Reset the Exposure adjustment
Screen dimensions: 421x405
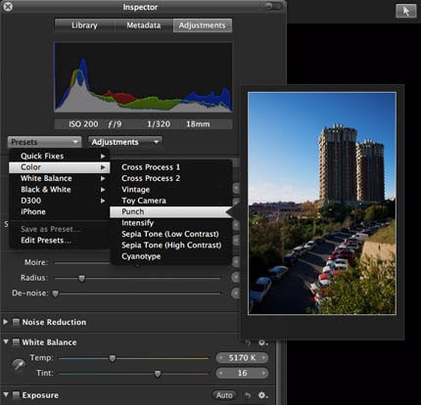click(x=248, y=395)
